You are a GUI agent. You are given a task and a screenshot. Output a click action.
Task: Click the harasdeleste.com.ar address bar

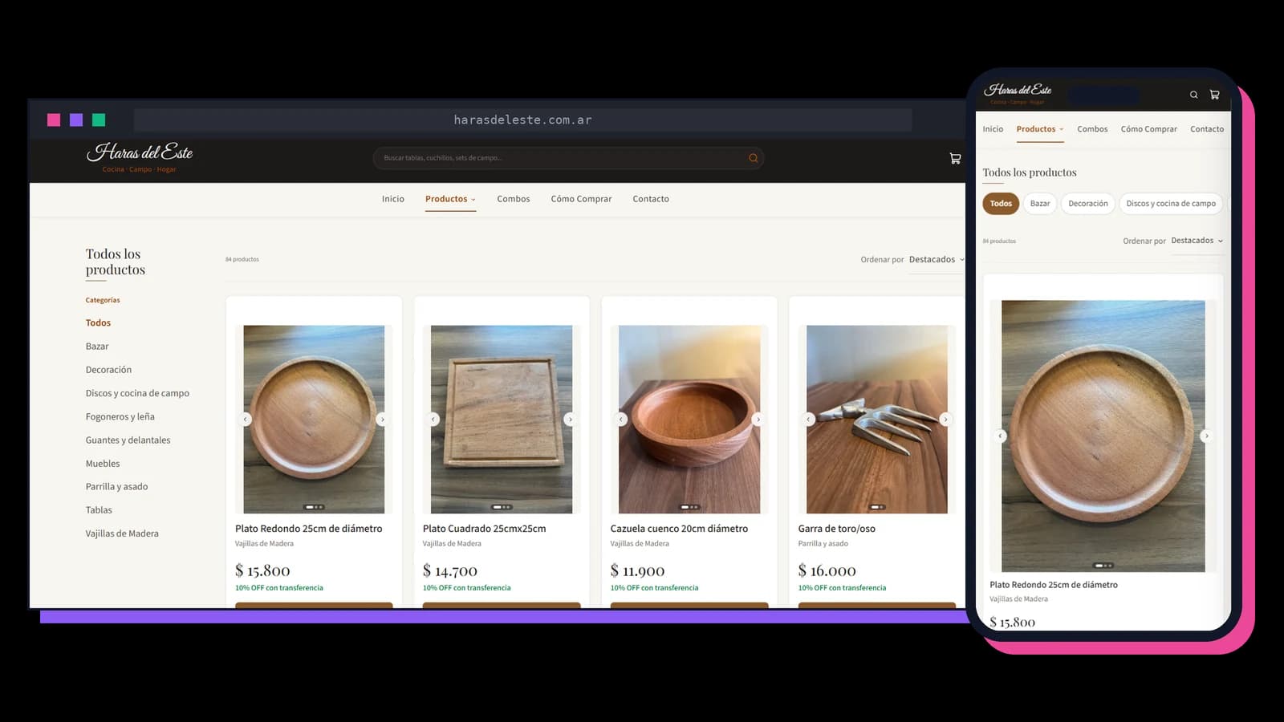522,120
